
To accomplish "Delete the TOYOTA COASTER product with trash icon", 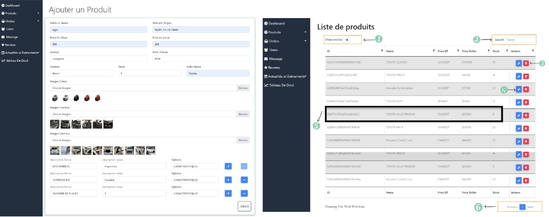I will [x=526, y=63].
